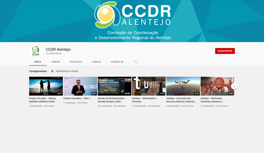Image resolution: width=264 pixels, height=153 pixels.
Task: Select the ACERCA DE tab
Action: [117, 62]
